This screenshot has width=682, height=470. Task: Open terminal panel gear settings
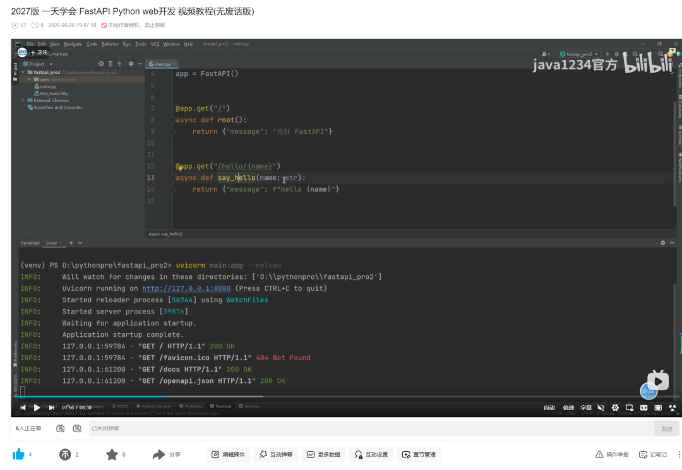coord(663,243)
